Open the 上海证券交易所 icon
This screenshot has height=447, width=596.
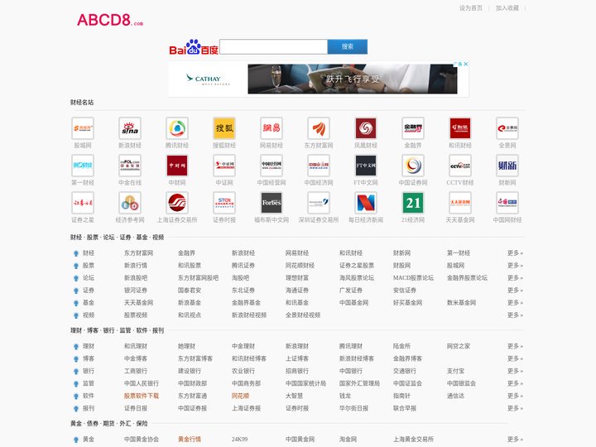[177, 203]
